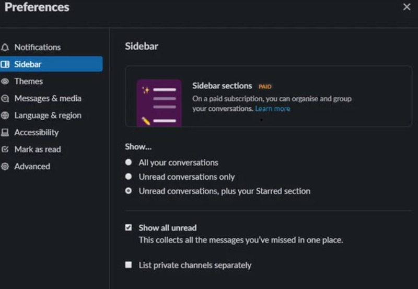
Task: Close the Preferences dialog
Action: 407,7
